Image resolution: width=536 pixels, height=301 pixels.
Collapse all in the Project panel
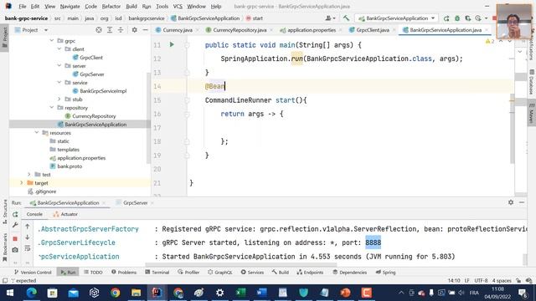121,30
